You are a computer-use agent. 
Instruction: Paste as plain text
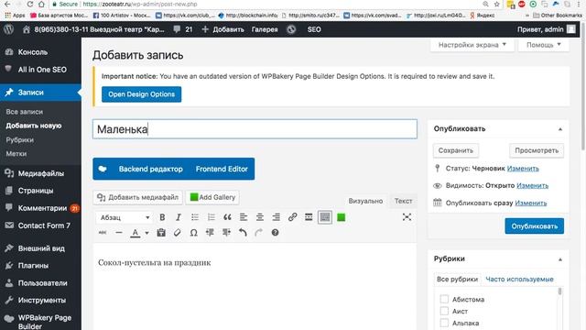pos(161,233)
